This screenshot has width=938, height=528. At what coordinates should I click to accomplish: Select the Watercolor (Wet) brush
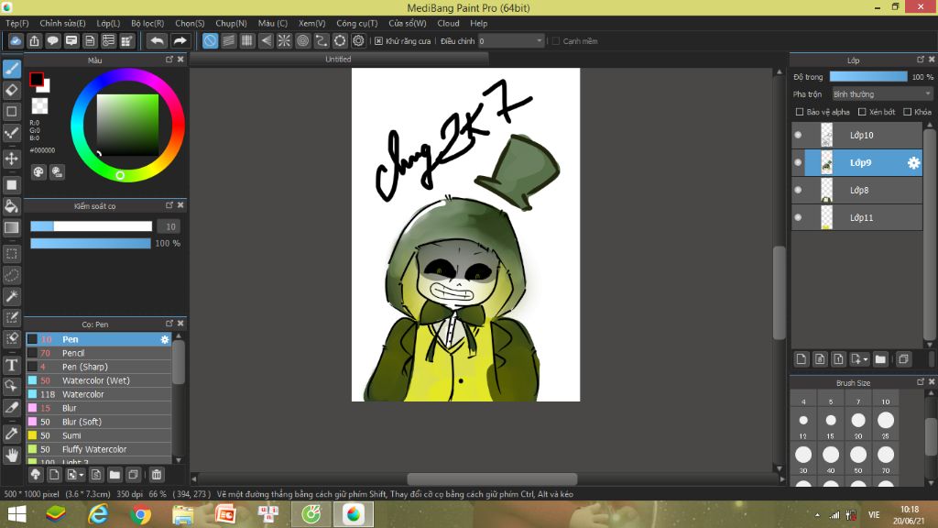pos(99,380)
